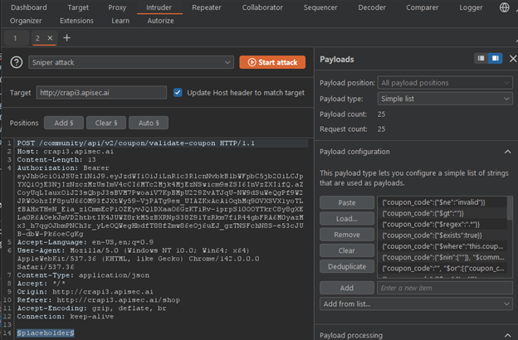Click the Content-Type application/json header line
This screenshot has width=518, height=340.
pos(83,275)
